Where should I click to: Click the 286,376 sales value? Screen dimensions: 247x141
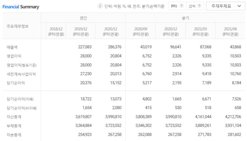pyautogui.click(x=115, y=47)
